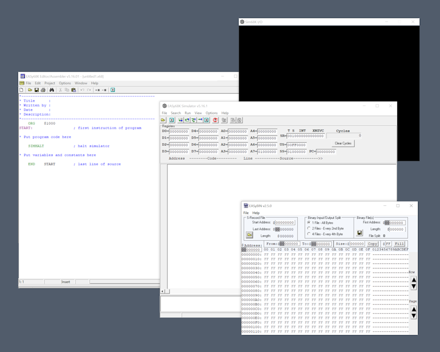Click Paste clipboard icon in Editor toolbar

pyautogui.click(x=73, y=90)
